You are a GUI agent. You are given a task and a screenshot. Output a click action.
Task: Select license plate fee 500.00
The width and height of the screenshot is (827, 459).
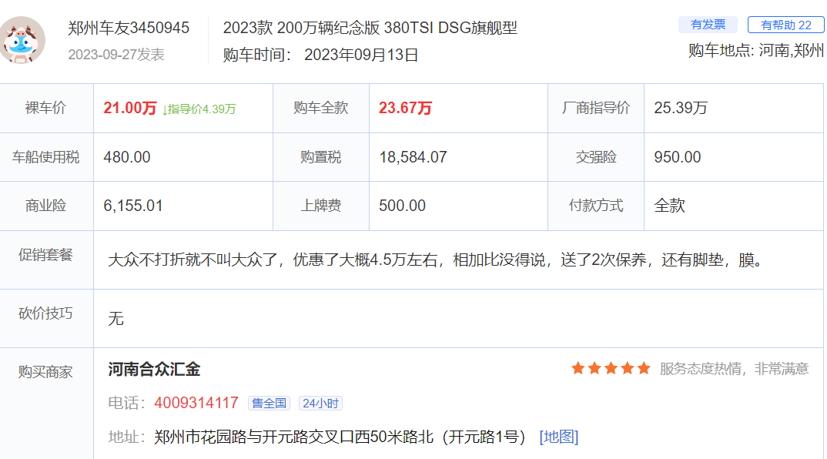coord(402,206)
